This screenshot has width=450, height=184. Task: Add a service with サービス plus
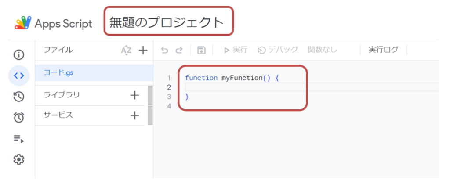(134, 115)
